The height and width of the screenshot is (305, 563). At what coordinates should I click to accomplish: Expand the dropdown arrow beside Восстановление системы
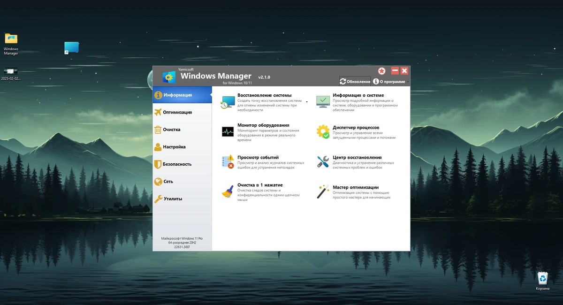pyautogui.click(x=307, y=102)
